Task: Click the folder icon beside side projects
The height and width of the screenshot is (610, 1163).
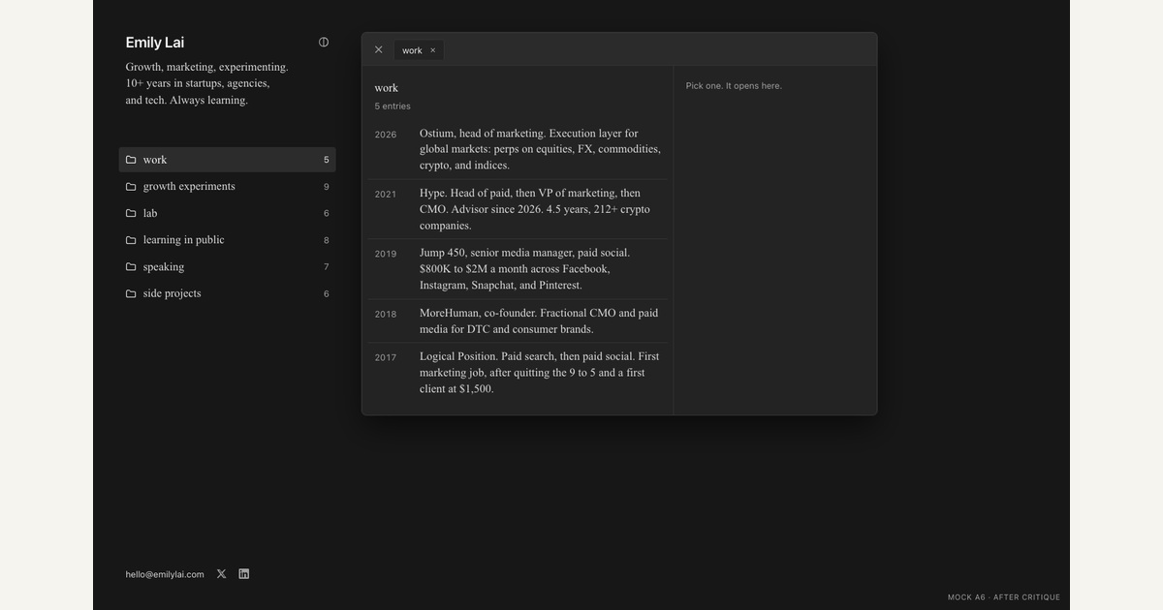Action: [131, 293]
